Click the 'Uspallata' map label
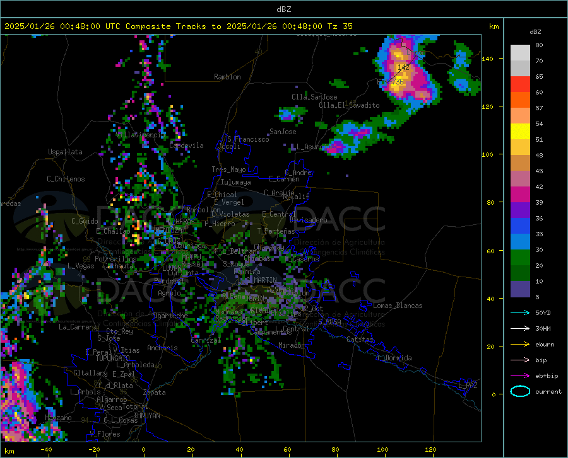 pyautogui.click(x=65, y=152)
